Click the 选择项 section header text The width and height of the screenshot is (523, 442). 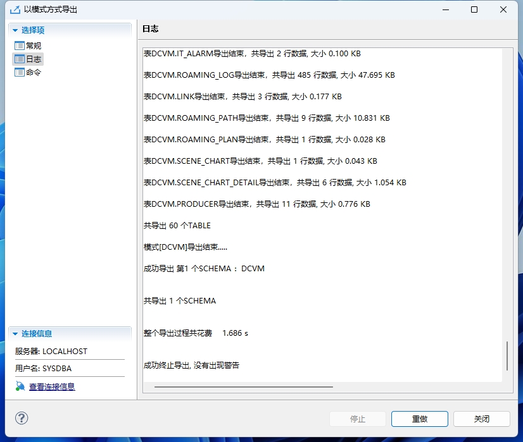(x=33, y=30)
